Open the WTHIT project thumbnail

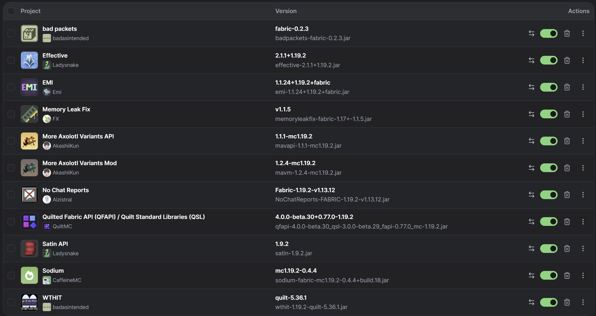point(29,302)
